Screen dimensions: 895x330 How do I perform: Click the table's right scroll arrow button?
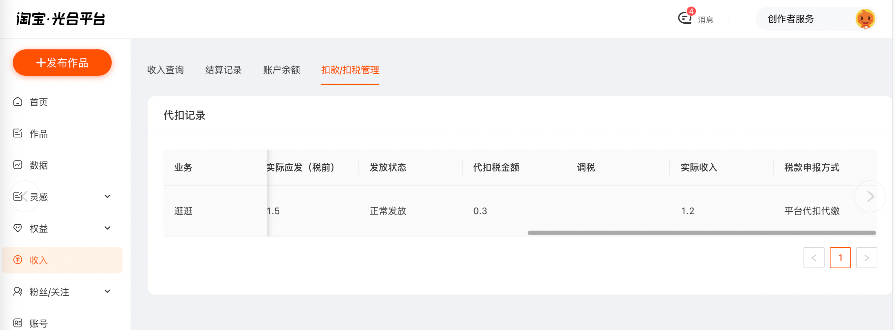click(870, 196)
